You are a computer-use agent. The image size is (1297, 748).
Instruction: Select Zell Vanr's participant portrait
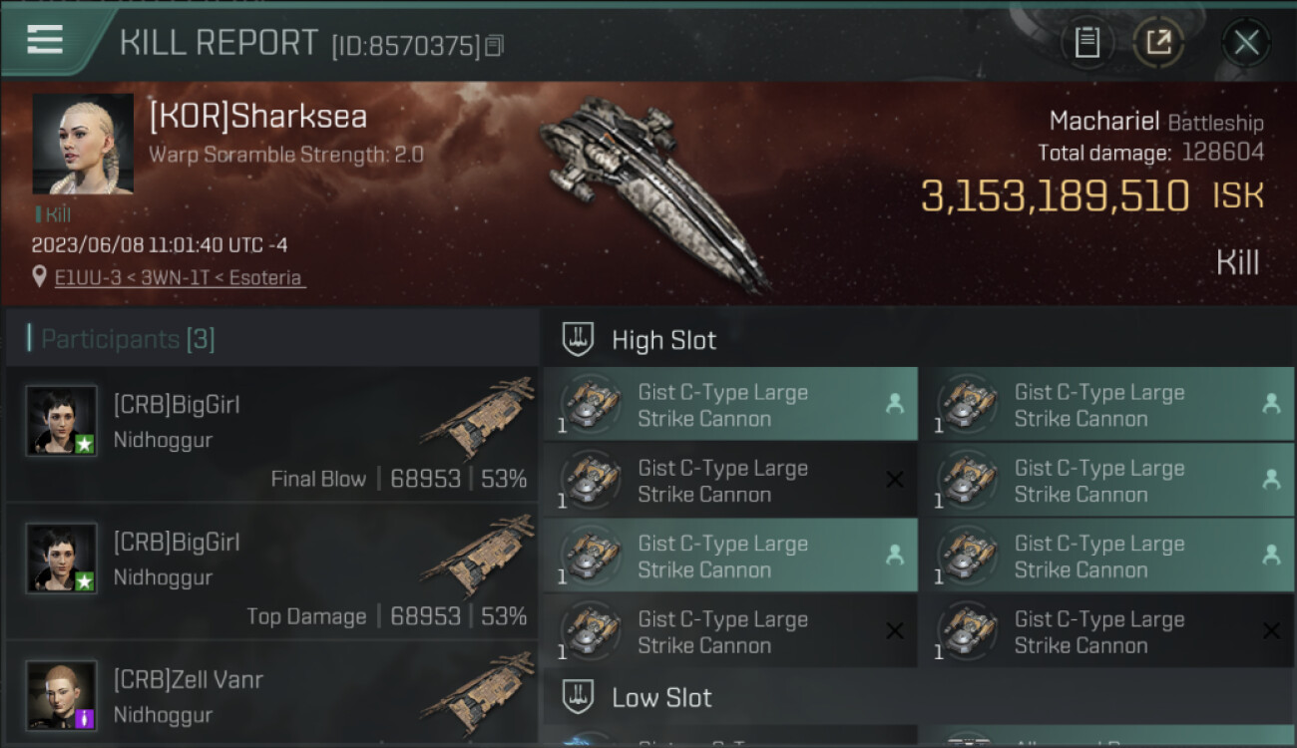(62, 694)
